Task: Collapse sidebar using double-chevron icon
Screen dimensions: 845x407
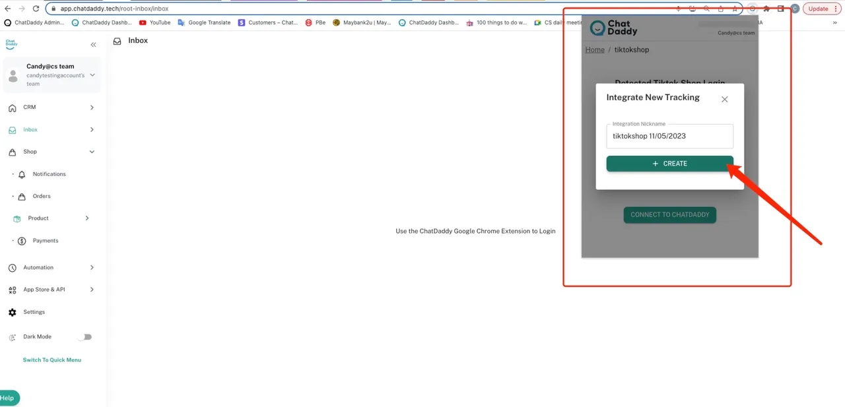Action: tap(93, 45)
